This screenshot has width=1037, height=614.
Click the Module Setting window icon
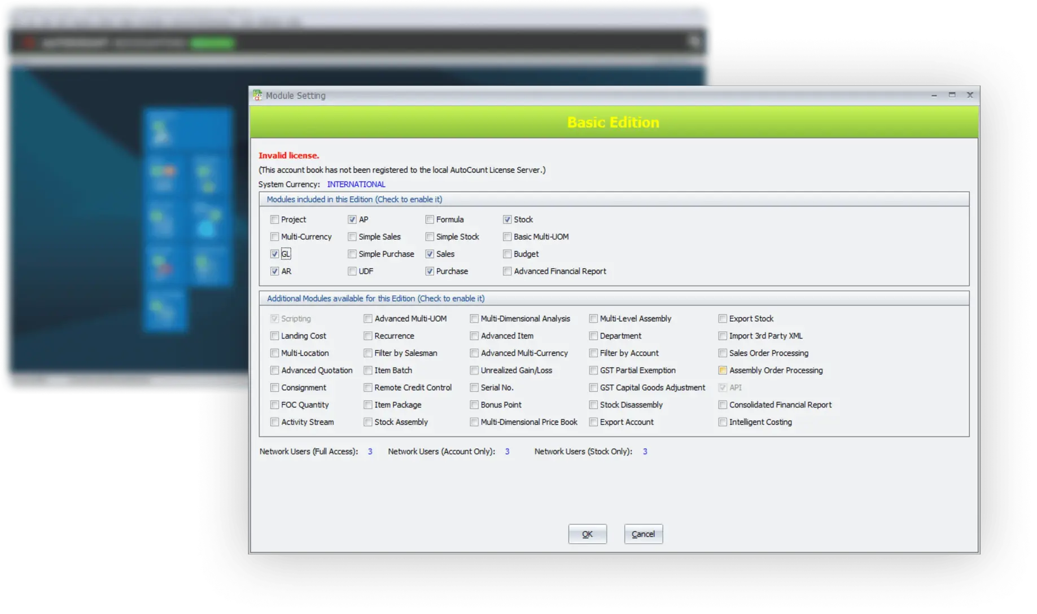258,95
